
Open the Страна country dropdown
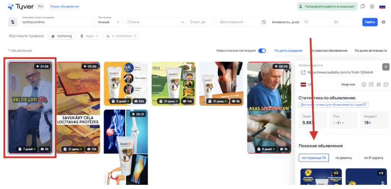155,22
